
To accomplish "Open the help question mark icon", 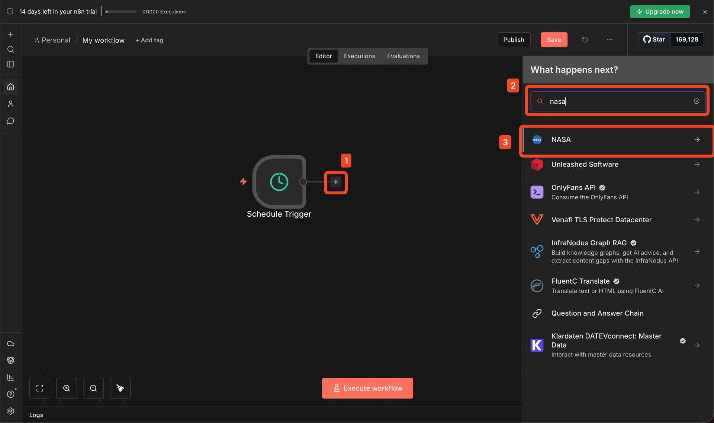I will click(11, 394).
